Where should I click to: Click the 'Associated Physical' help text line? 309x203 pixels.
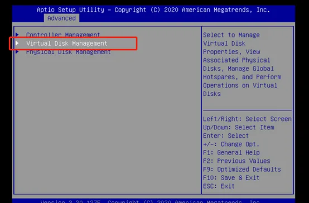pyautogui.click(x=236, y=60)
